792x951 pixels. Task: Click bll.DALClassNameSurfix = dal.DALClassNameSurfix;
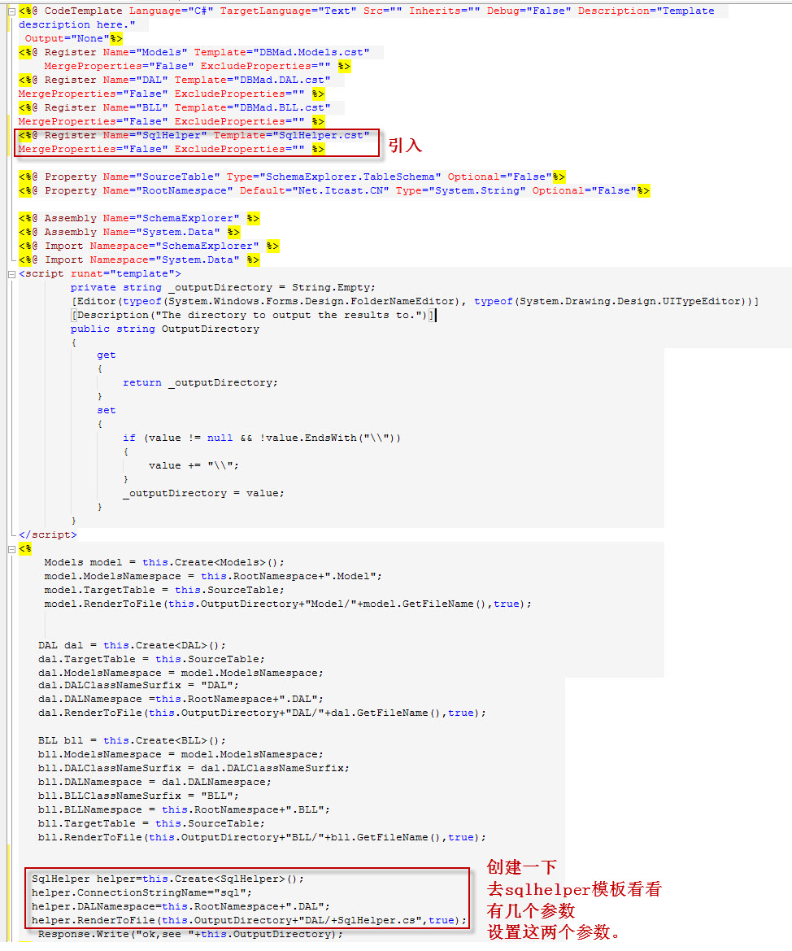point(194,769)
